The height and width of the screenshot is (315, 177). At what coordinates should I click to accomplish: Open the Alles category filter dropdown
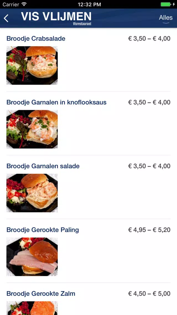[x=166, y=18]
